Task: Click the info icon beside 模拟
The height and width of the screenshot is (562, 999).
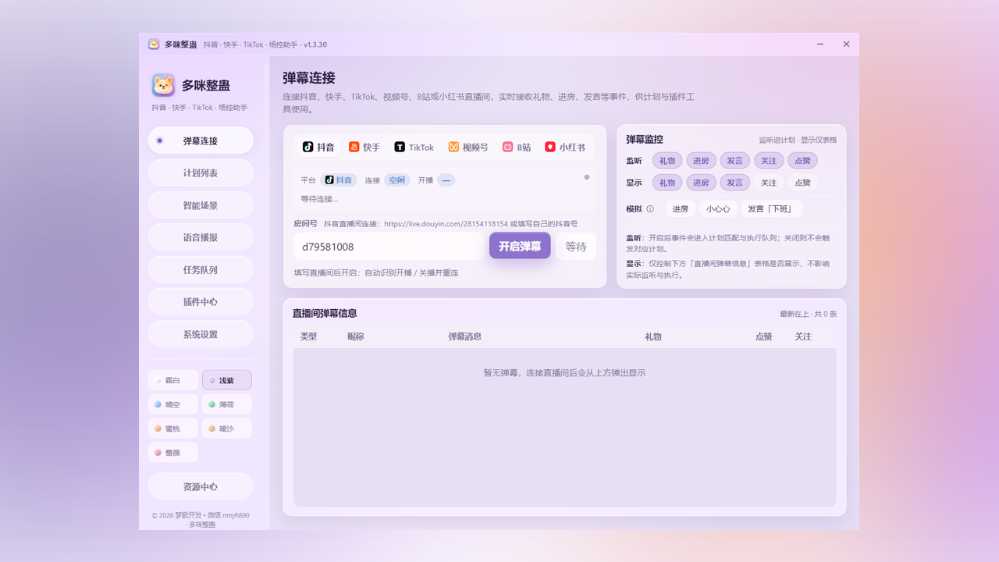Action: pos(650,208)
